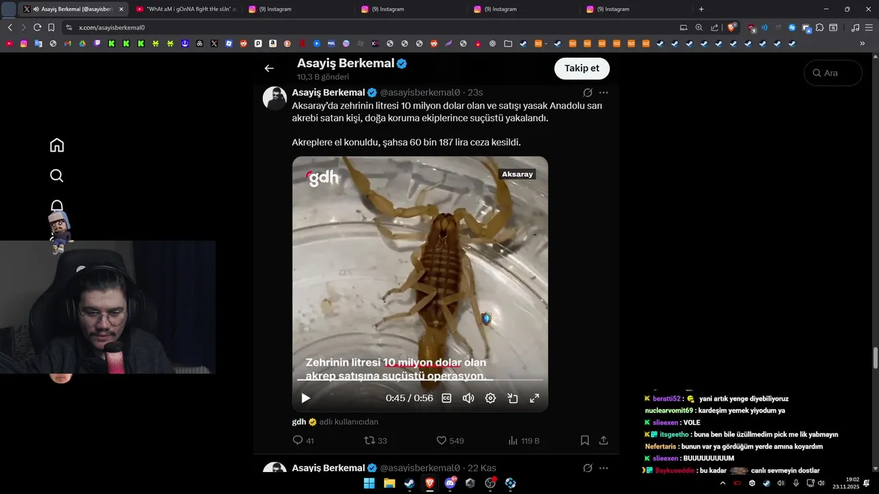Screen dimensions: 879x494
Task: Open Grok icon on the 23s tweet
Action: pyautogui.click(x=588, y=93)
